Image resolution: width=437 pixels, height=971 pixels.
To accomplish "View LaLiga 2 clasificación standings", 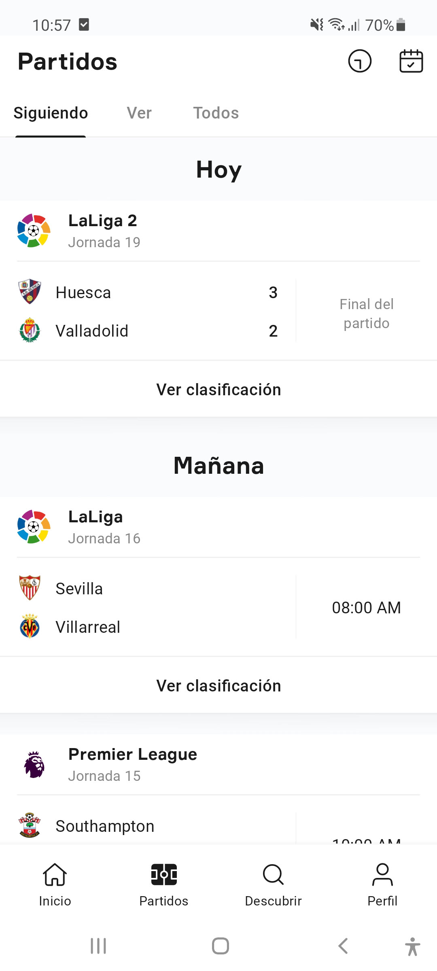I will [218, 390].
